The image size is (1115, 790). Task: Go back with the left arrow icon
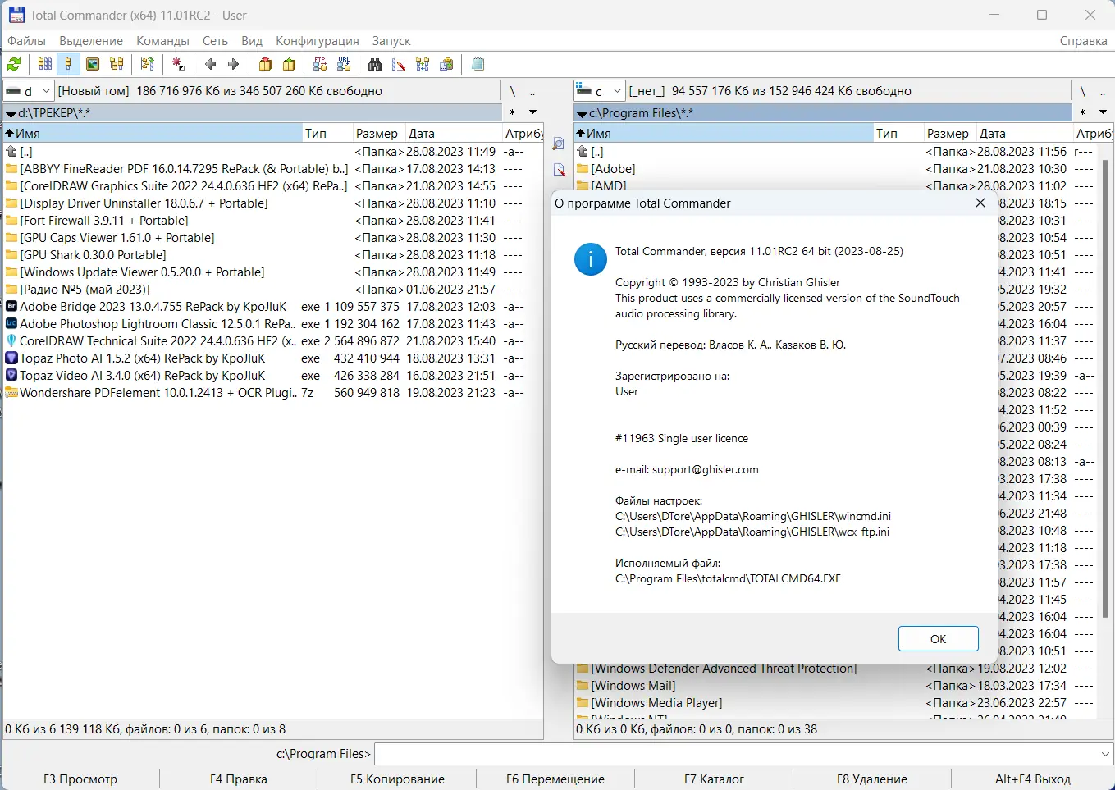(210, 64)
